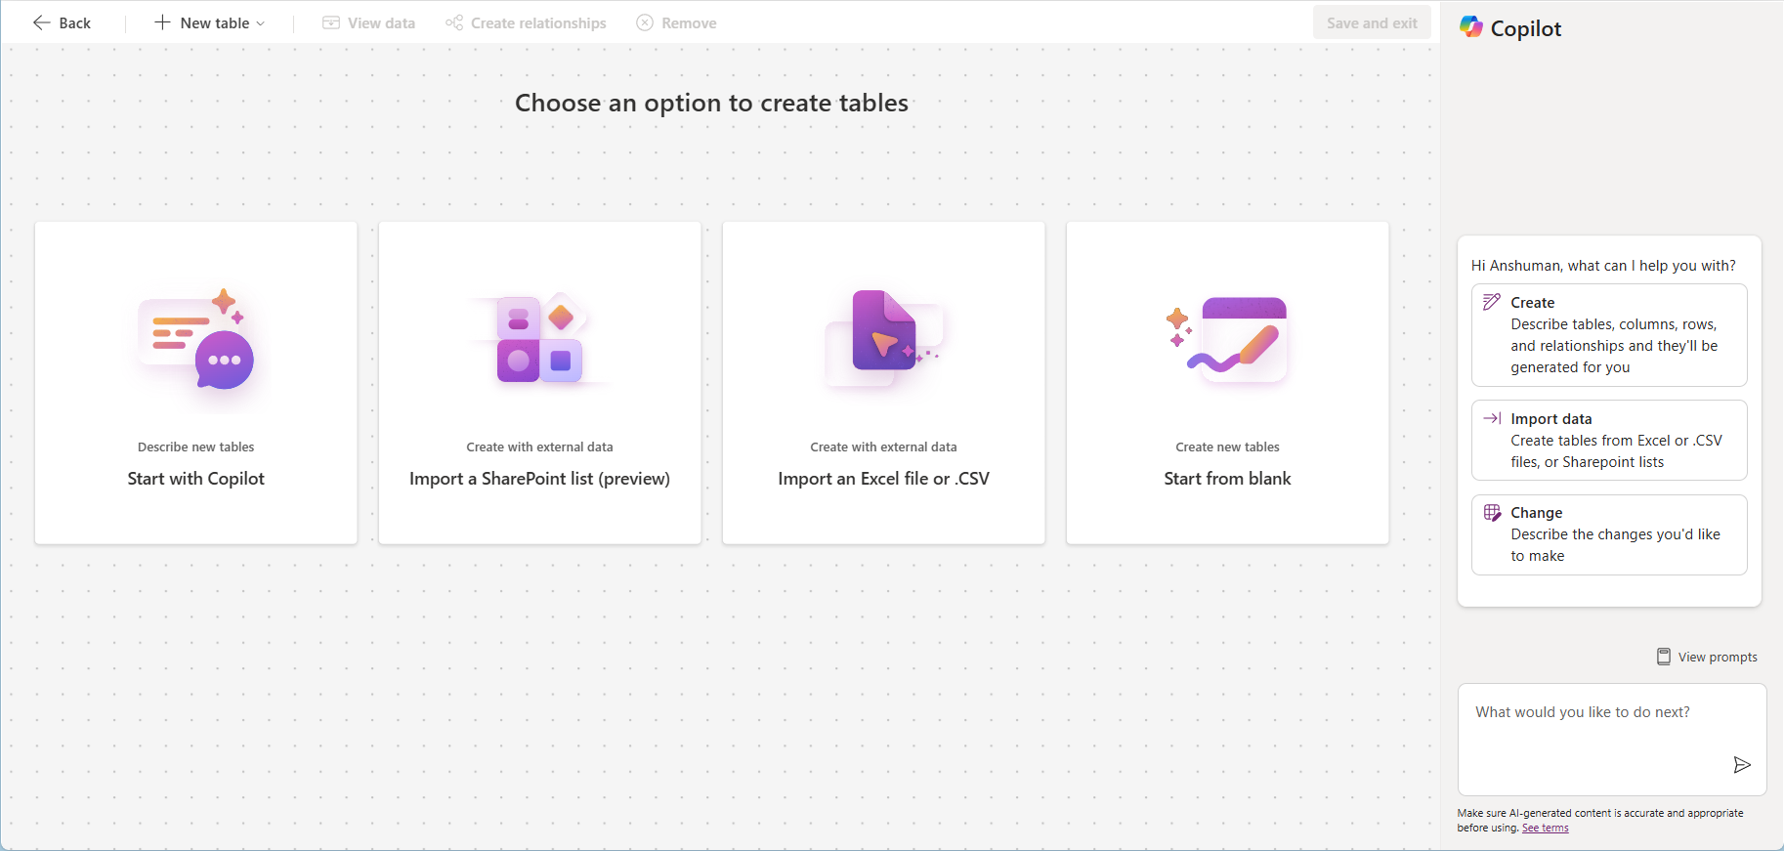The width and height of the screenshot is (1784, 851).
Task: Click the Back arrow icon
Action: coord(41,22)
